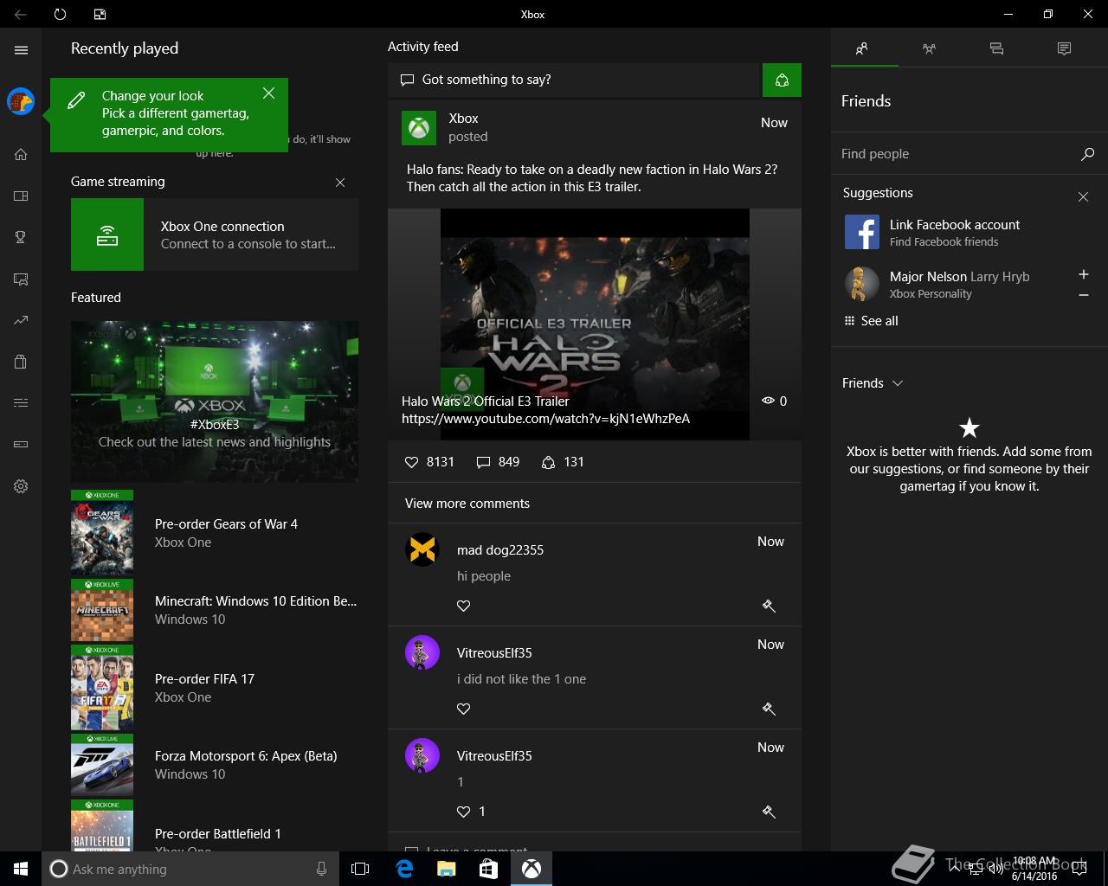Open Task View on taskbar
Image resolution: width=1108 pixels, height=886 pixels.
[360, 869]
